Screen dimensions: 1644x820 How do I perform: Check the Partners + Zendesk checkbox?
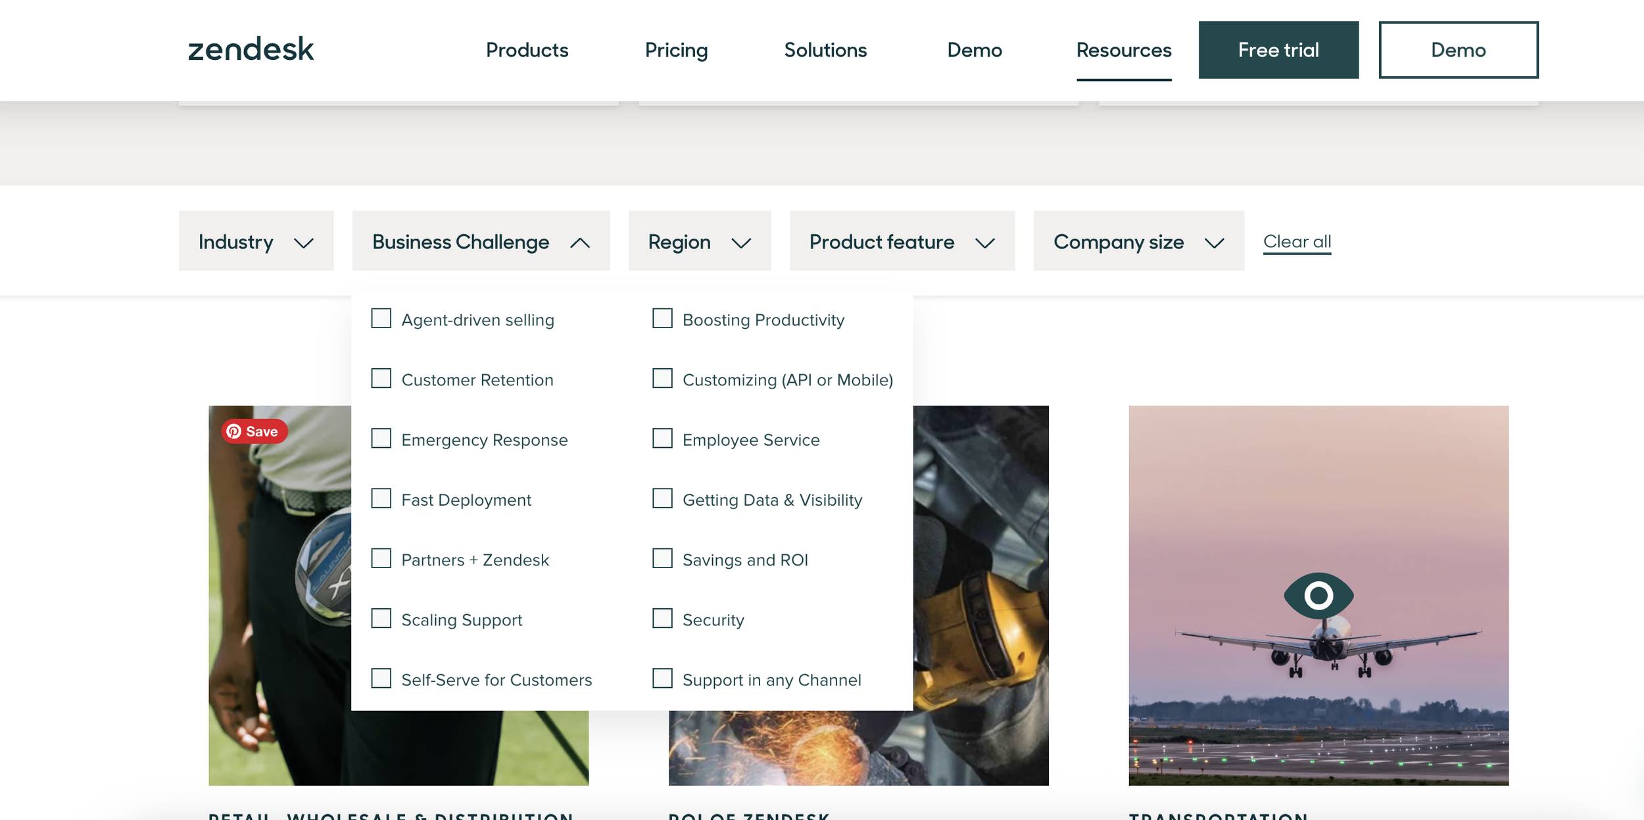(381, 559)
